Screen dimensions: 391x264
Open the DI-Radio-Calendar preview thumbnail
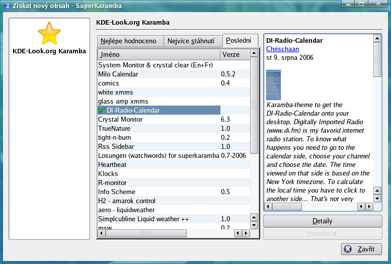tap(273, 85)
